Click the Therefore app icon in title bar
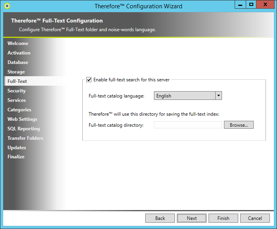277x229 pixels. coord(7,6)
